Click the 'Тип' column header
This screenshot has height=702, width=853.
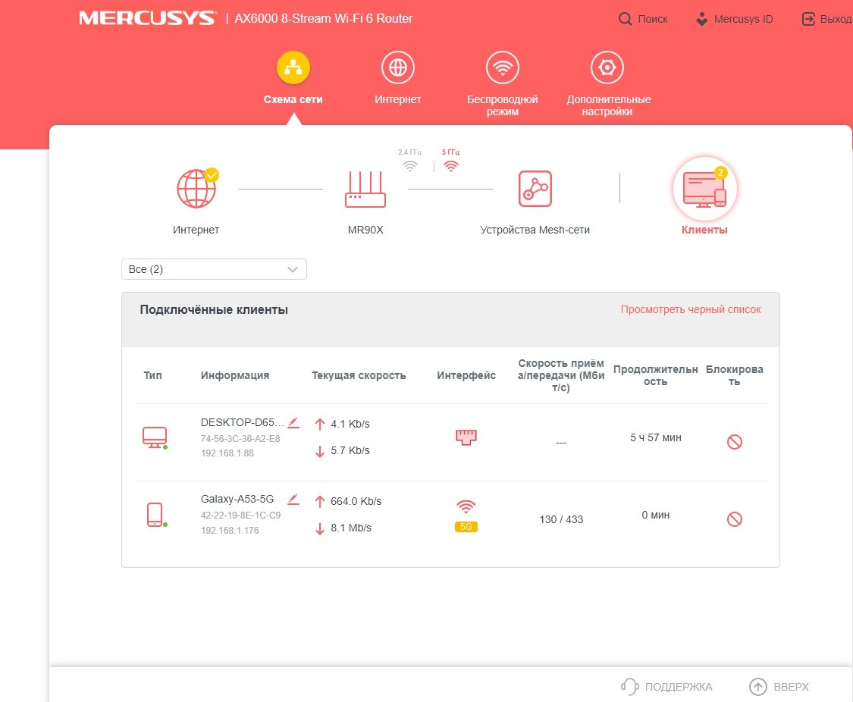tap(153, 375)
